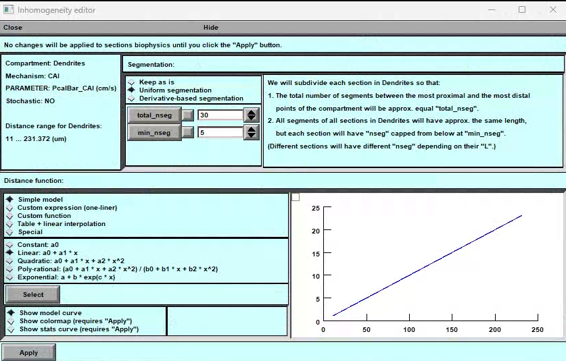Open the Close menu item
Image resolution: width=566 pixels, height=361 pixels.
13,28
